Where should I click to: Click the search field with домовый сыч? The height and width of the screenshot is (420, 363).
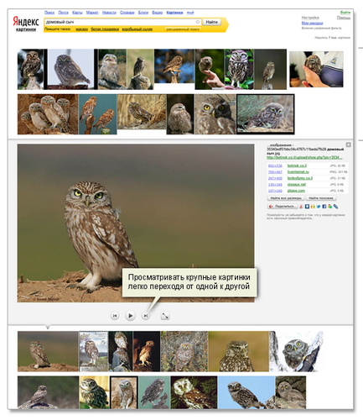(x=120, y=22)
